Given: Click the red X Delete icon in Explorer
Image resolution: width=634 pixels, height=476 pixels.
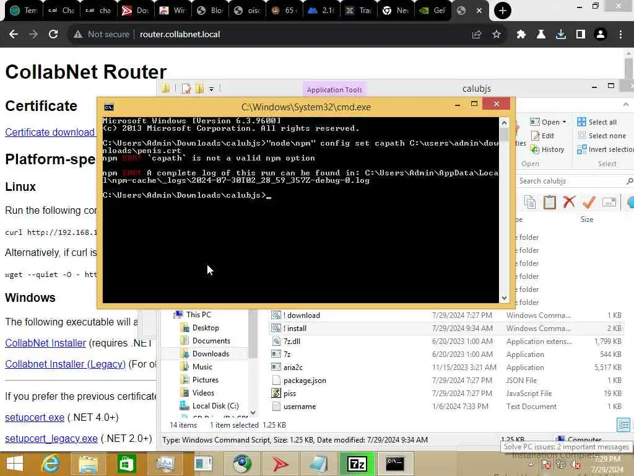Looking at the screenshot, I should (x=570, y=202).
